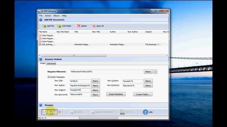Click Macro button for New Author

[95, 85]
